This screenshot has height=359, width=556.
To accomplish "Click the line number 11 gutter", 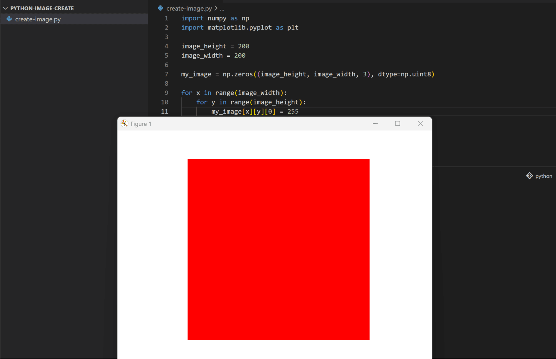I will coord(165,111).
